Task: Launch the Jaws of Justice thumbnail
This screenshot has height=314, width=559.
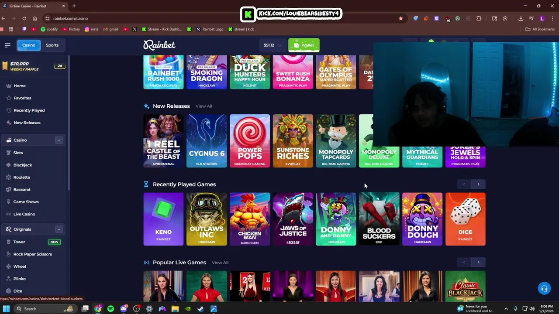Action: point(293,219)
